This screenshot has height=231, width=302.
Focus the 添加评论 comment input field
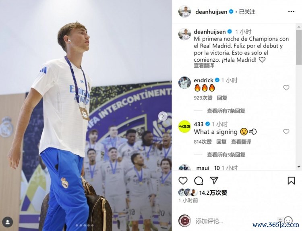pos(237,221)
